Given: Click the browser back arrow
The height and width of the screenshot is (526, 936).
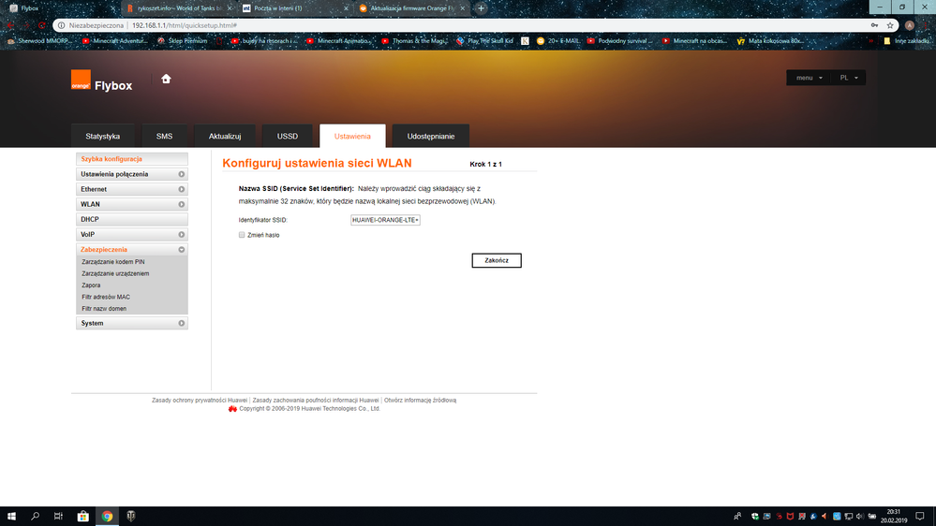Looking at the screenshot, I should point(10,25).
